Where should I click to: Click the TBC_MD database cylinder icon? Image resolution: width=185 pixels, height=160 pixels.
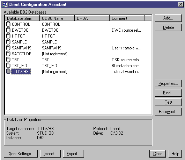(8, 65)
